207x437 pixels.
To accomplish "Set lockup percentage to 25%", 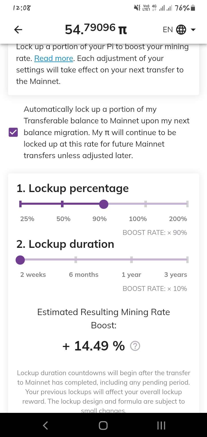I will (x=20, y=204).
